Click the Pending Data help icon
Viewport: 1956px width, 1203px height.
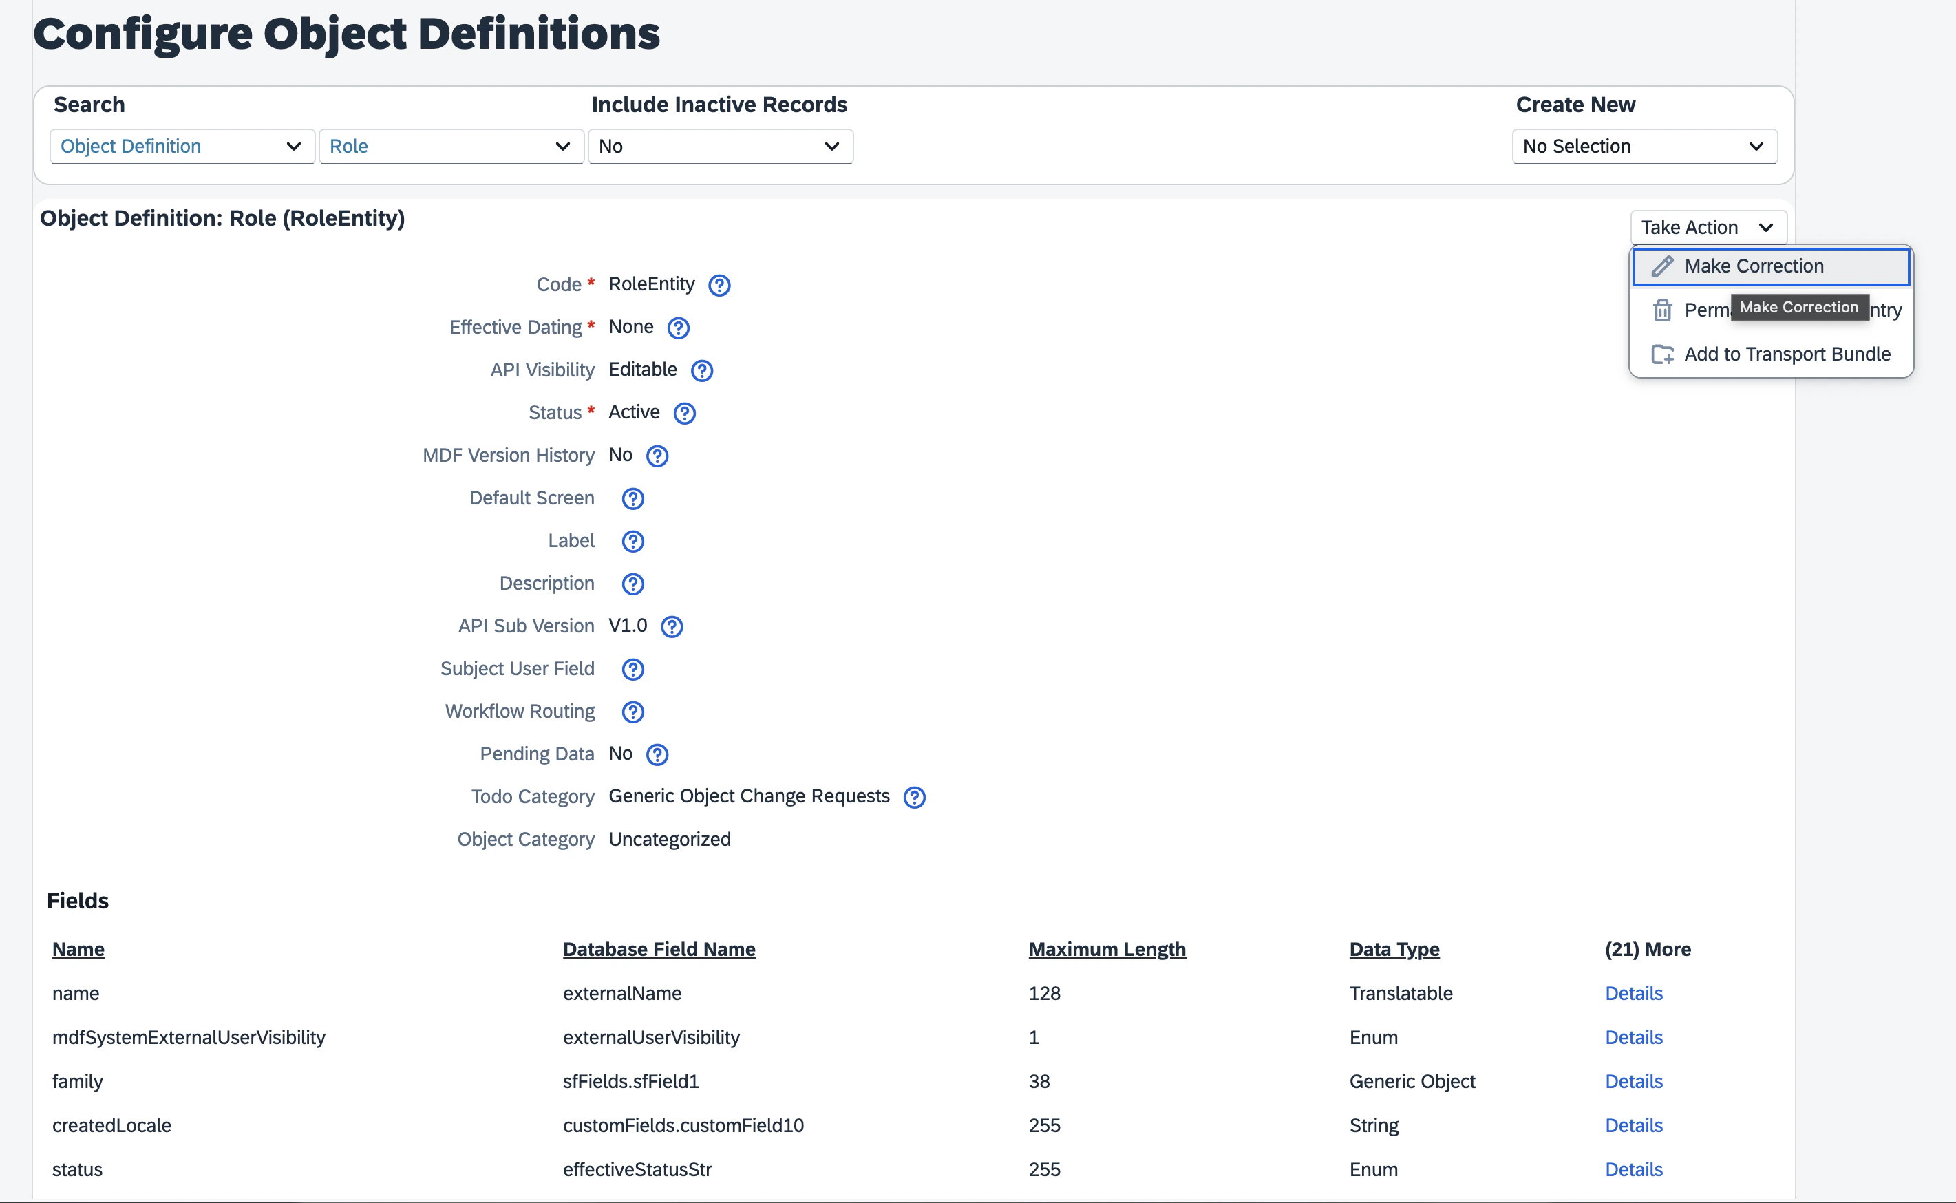(657, 754)
